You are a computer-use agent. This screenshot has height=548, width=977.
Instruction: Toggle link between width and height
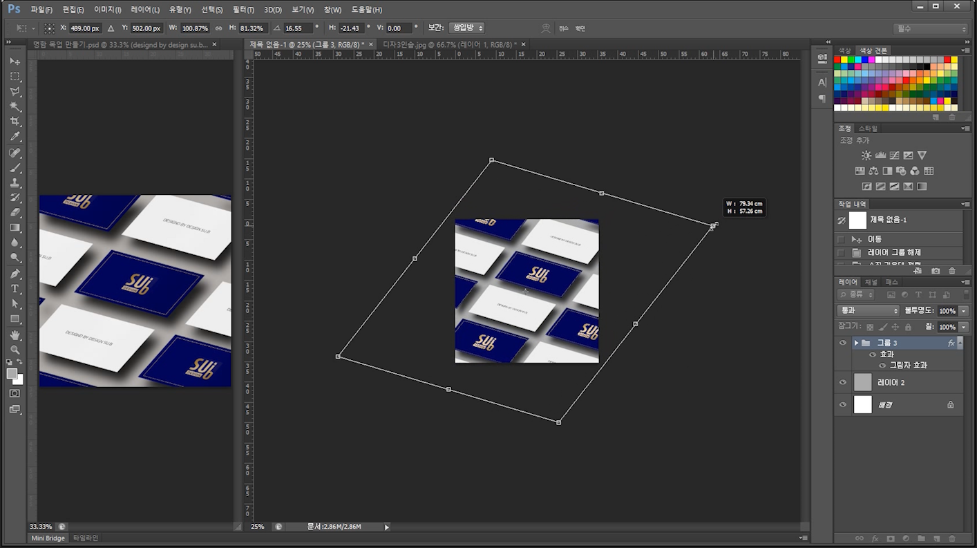(x=219, y=28)
